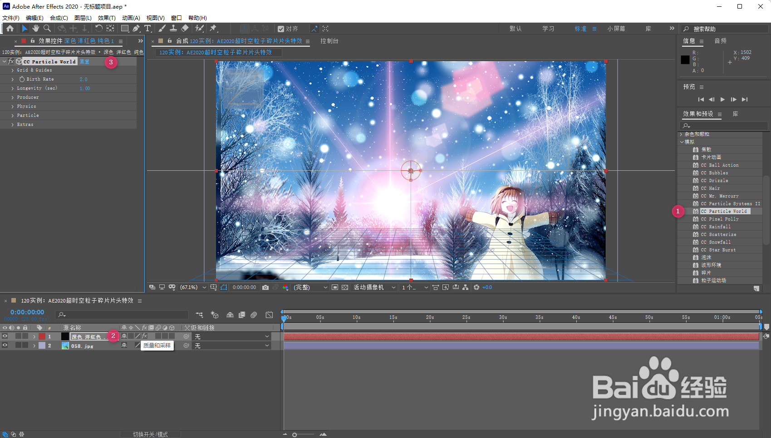This screenshot has width=771, height=438.
Task: Click layer 1 red label color swatch
Action: 42,337
